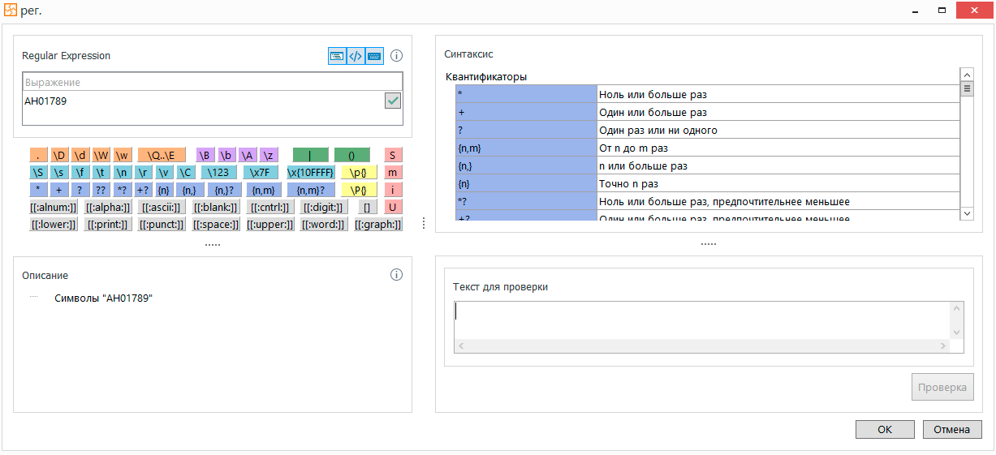The height and width of the screenshot is (455, 996).
Task: Insert the [[:alnum:]] character class
Action: point(54,207)
